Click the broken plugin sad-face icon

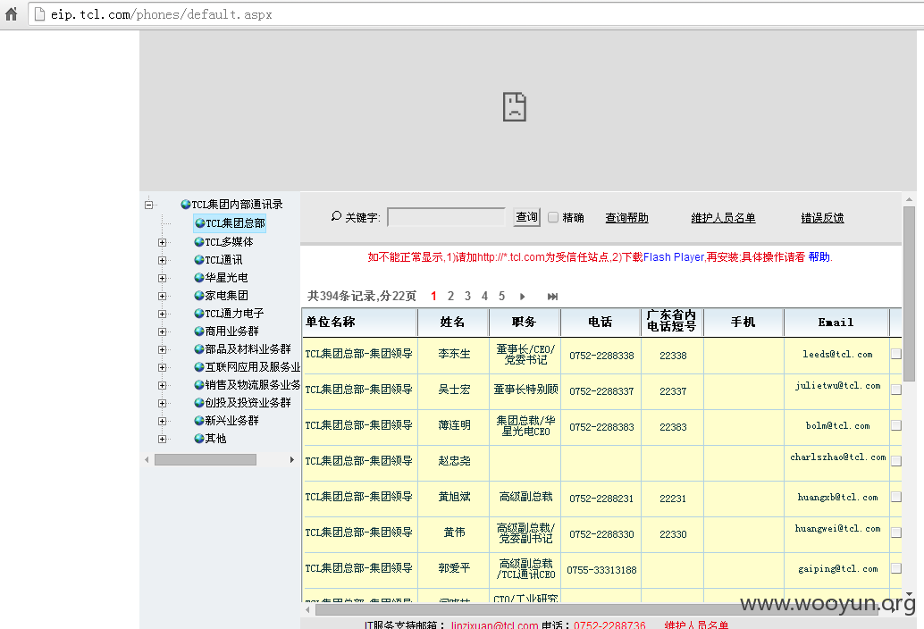tap(514, 106)
